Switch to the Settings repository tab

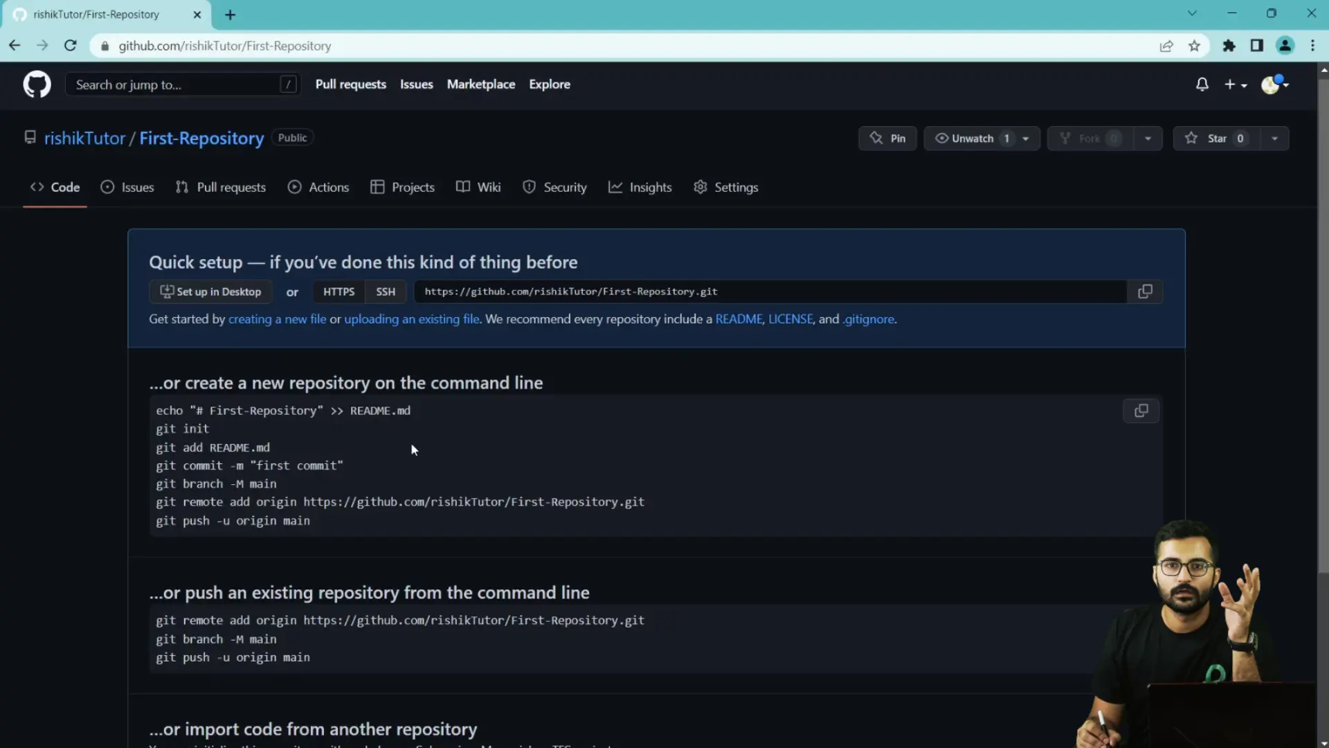pos(726,187)
